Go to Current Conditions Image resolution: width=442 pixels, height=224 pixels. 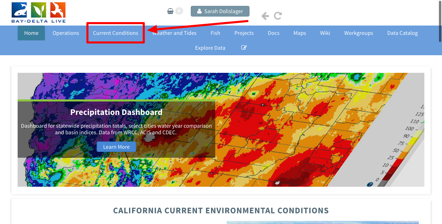pos(115,33)
